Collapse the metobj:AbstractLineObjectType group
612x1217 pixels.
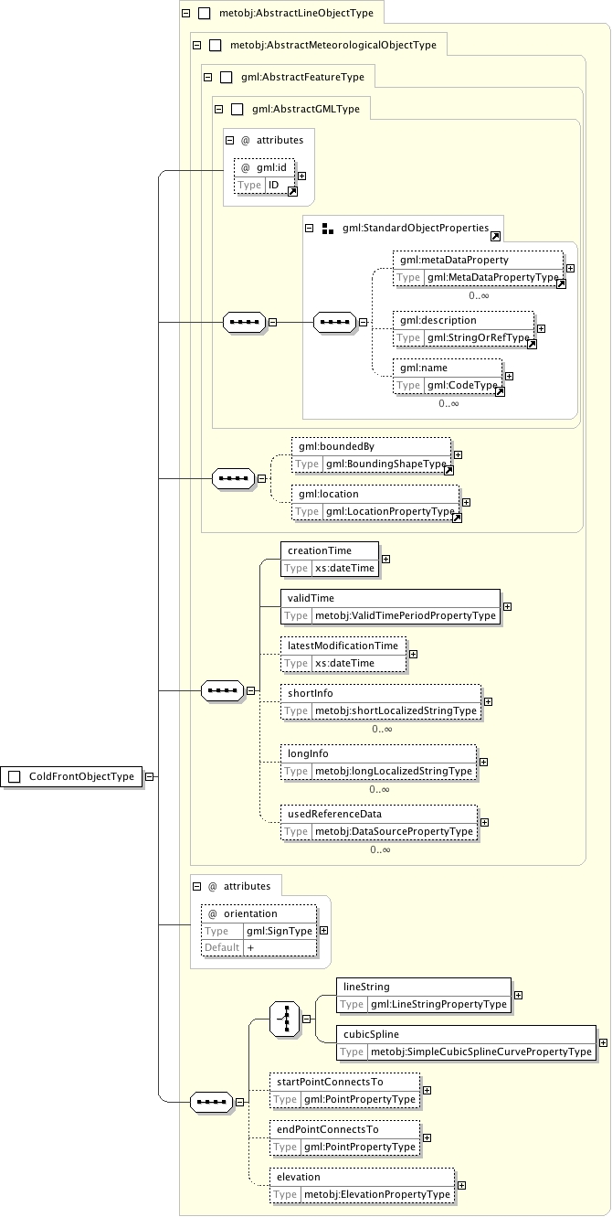pyautogui.click(x=186, y=14)
